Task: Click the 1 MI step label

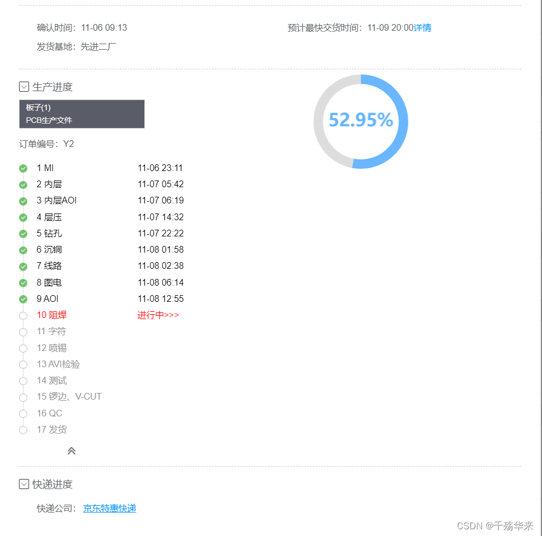Action: tap(45, 168)
